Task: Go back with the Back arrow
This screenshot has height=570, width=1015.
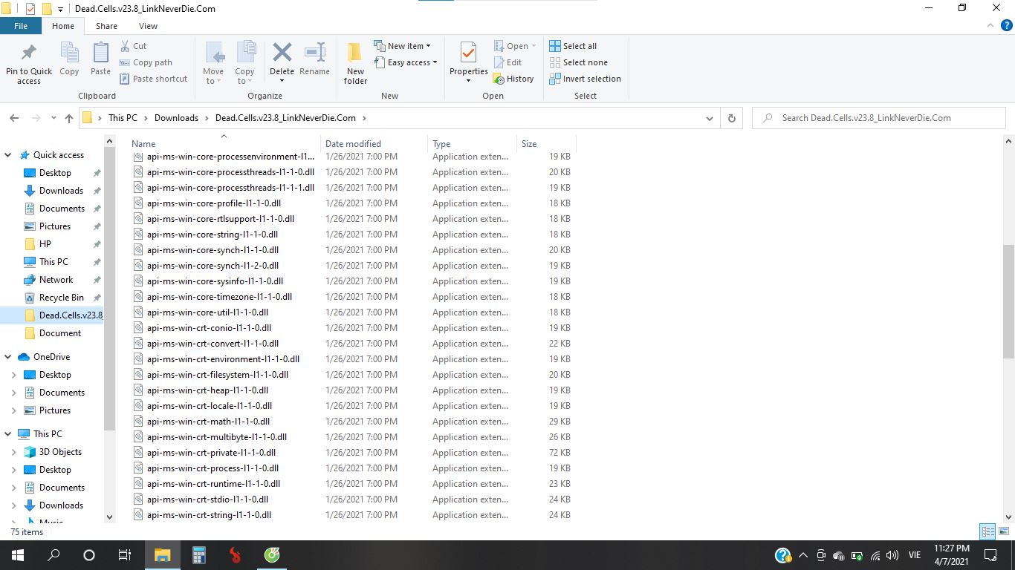Action: pyautogui.click(x=14, y=118)
